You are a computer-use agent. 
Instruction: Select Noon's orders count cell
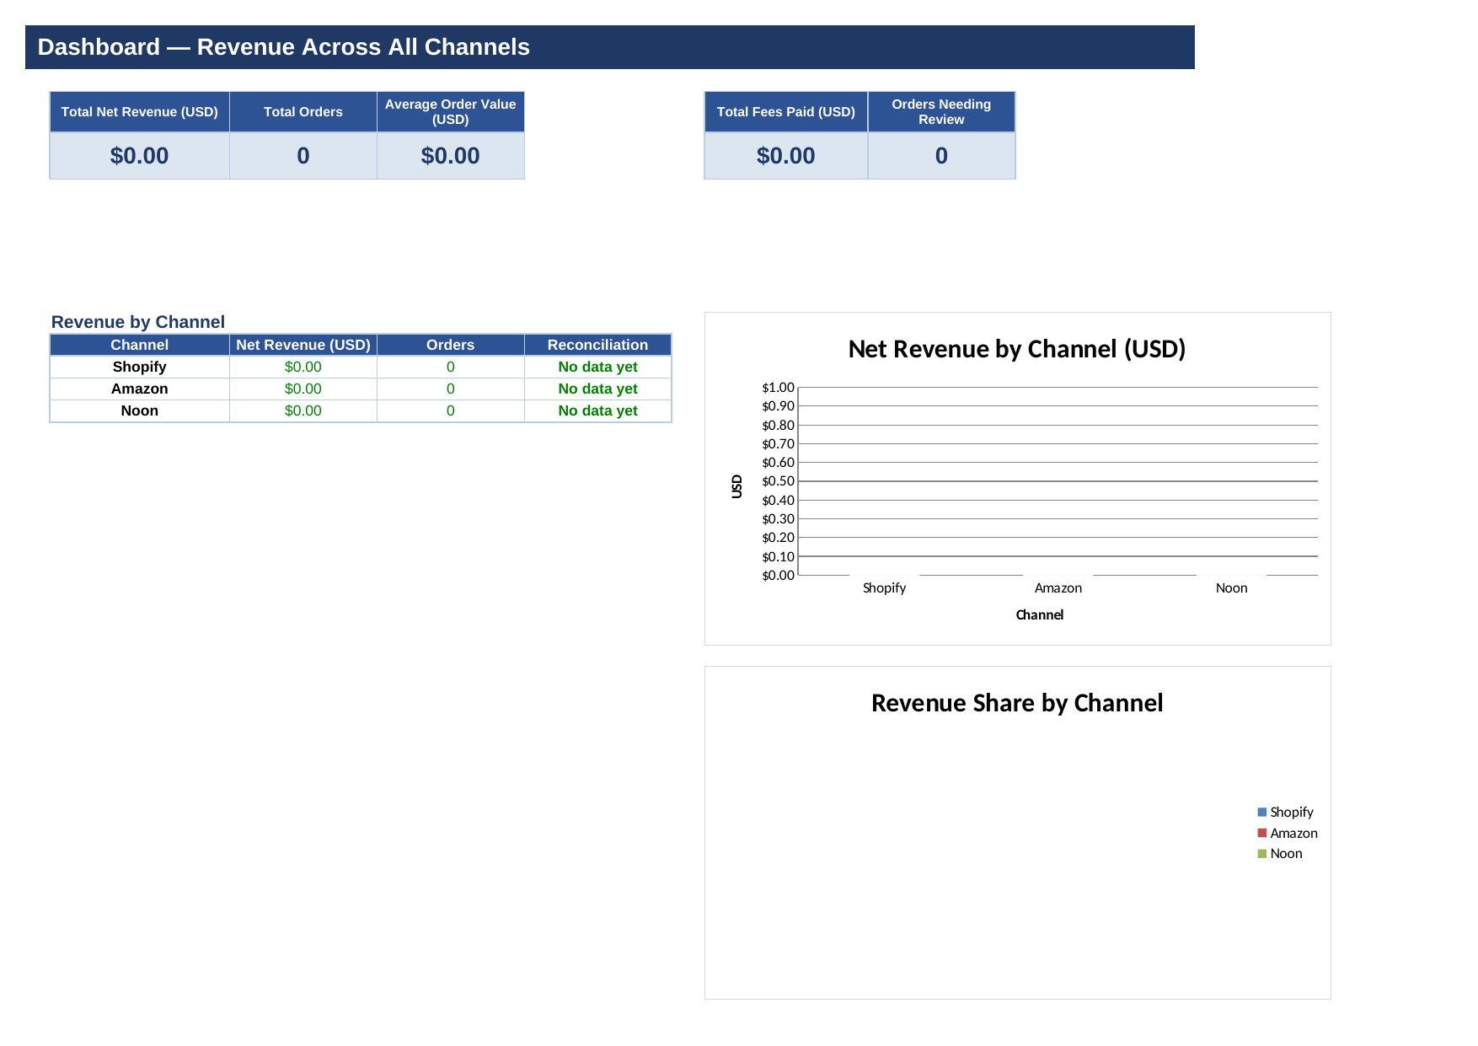click(451, 410)
